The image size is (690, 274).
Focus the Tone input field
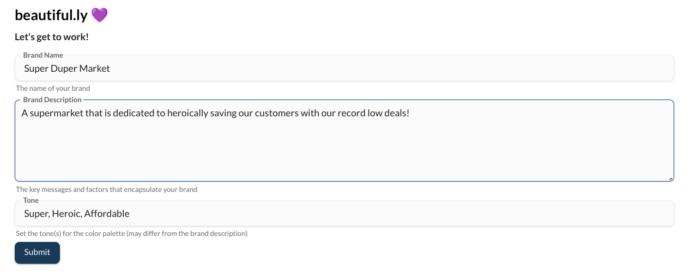coord(344,214)
